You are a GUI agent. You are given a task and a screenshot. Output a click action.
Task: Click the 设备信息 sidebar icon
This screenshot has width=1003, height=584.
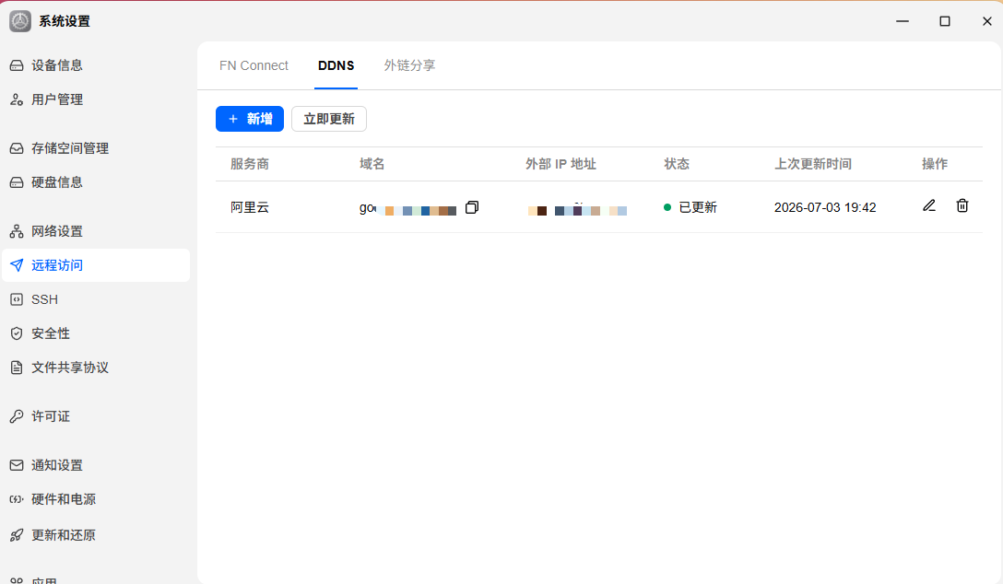point(17,65)
